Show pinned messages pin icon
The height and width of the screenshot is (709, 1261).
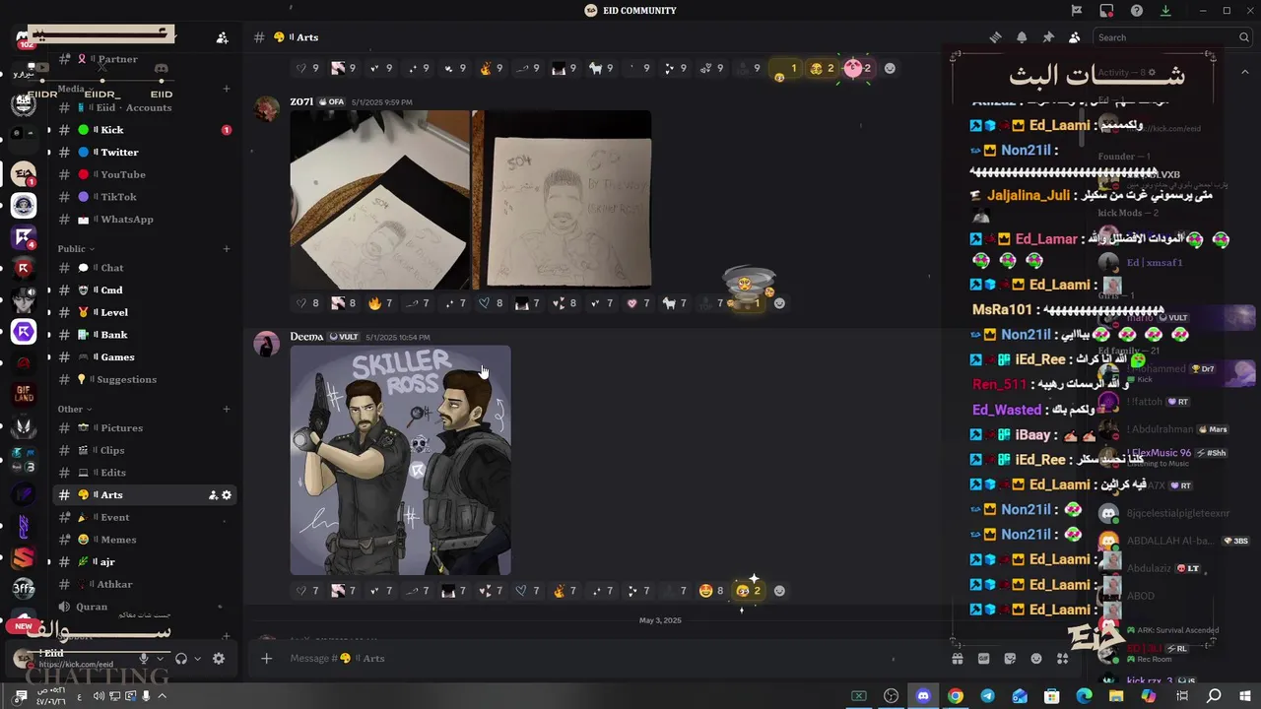pos(1048,37)
